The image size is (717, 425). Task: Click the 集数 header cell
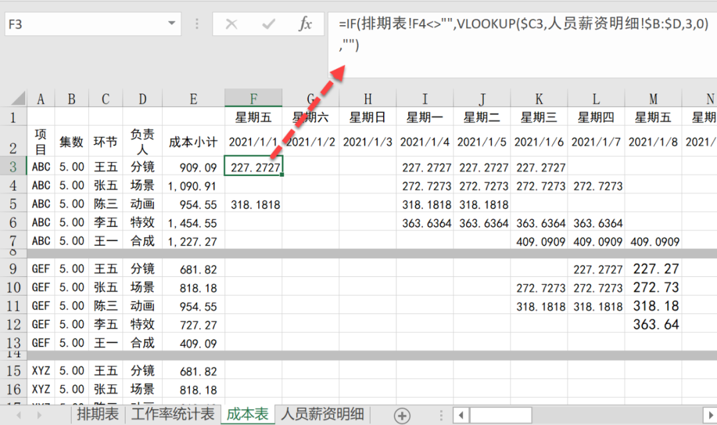click(72, 141)
